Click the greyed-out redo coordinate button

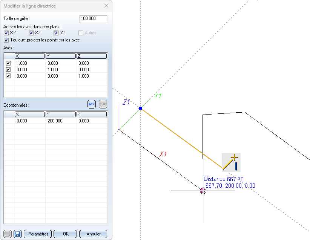(103, 104)
